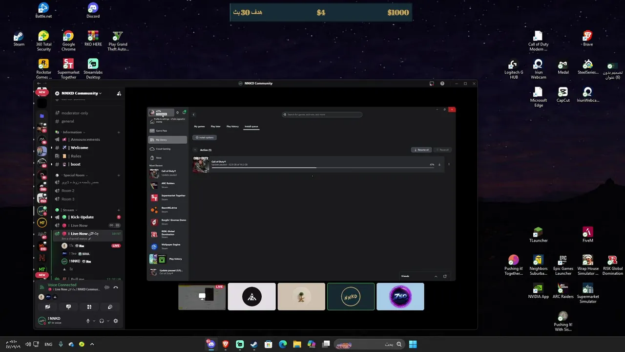Screen dimensions: 625x352
Task: Toggle the microphone icon in system tray
Action: click(61, 344)
